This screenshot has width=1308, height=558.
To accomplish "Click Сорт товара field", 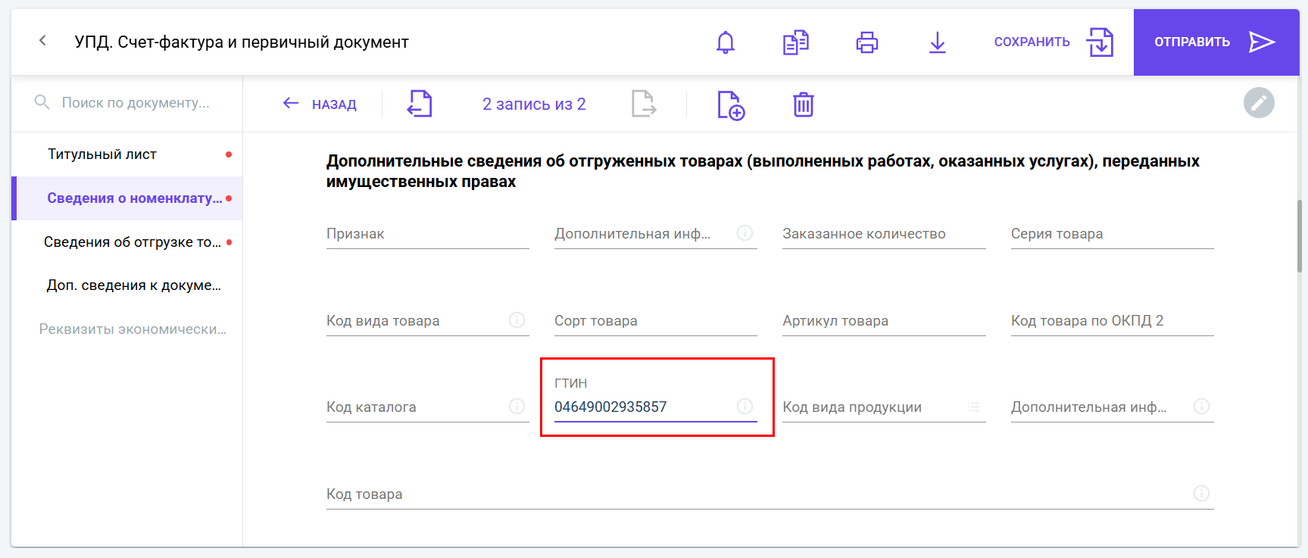I will coord(655,321).
